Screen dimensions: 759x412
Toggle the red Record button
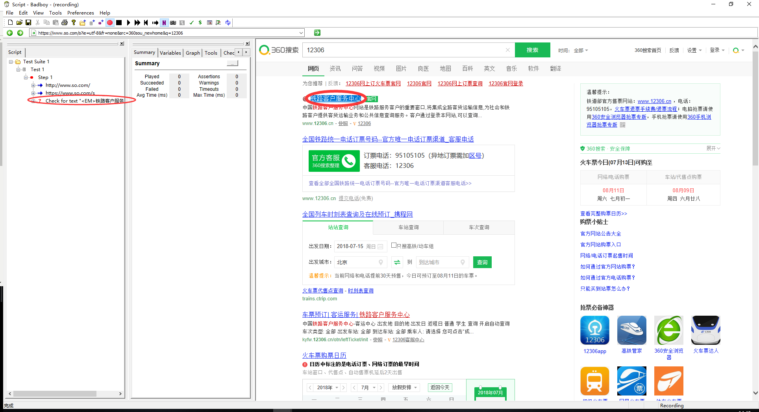coord(110,22)
